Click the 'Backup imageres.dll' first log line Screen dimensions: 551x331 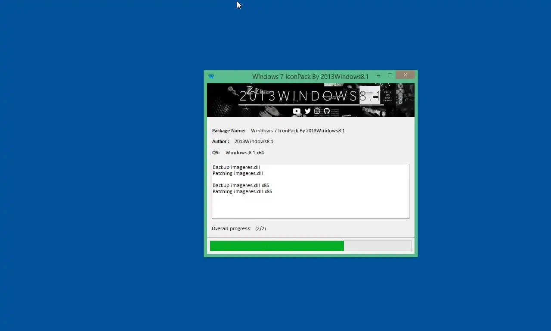(x=236, y=167)
